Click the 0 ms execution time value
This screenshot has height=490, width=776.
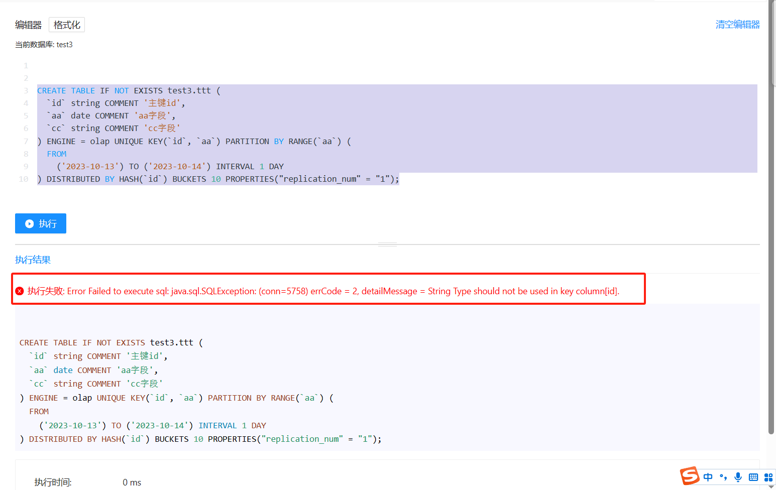(132, 482)
